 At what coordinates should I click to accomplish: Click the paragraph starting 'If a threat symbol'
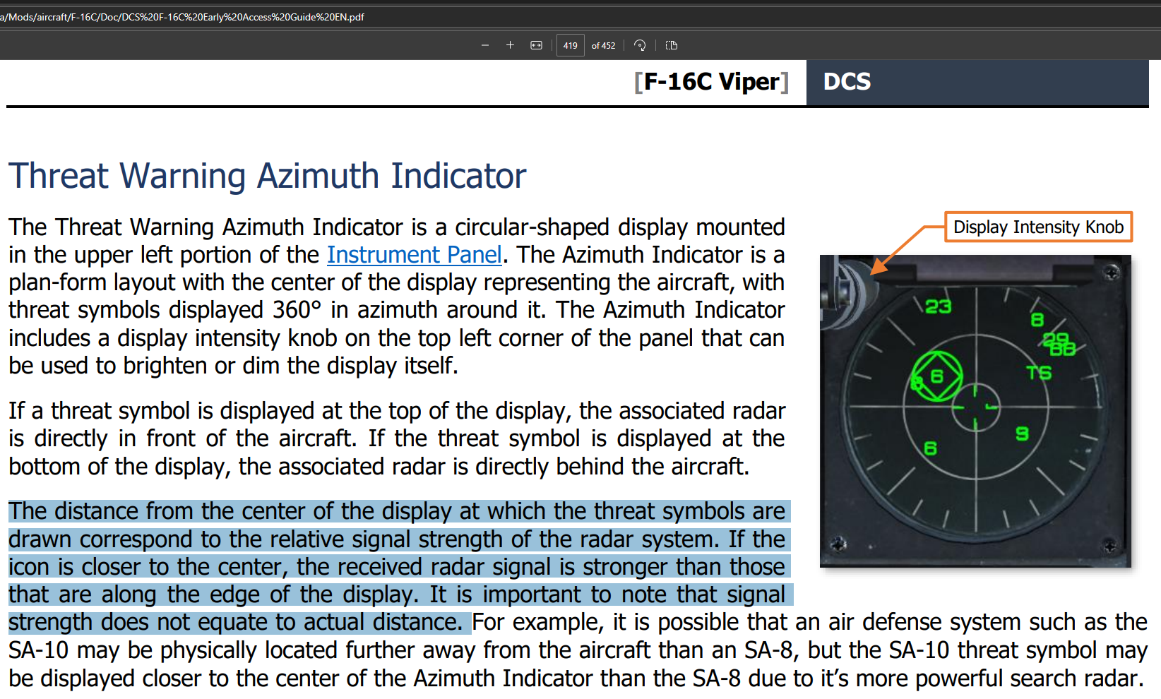(x=396, y=438)
